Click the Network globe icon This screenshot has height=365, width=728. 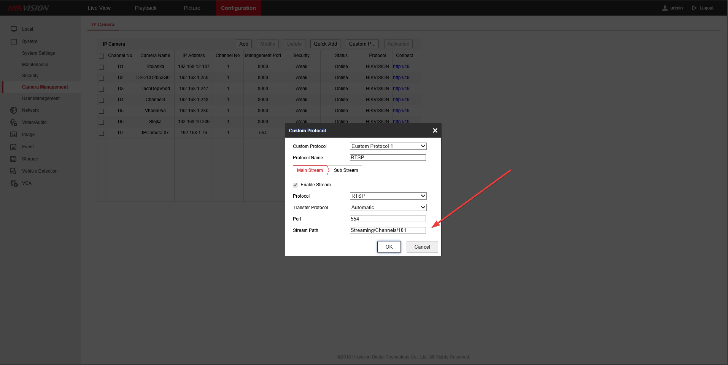14,110
